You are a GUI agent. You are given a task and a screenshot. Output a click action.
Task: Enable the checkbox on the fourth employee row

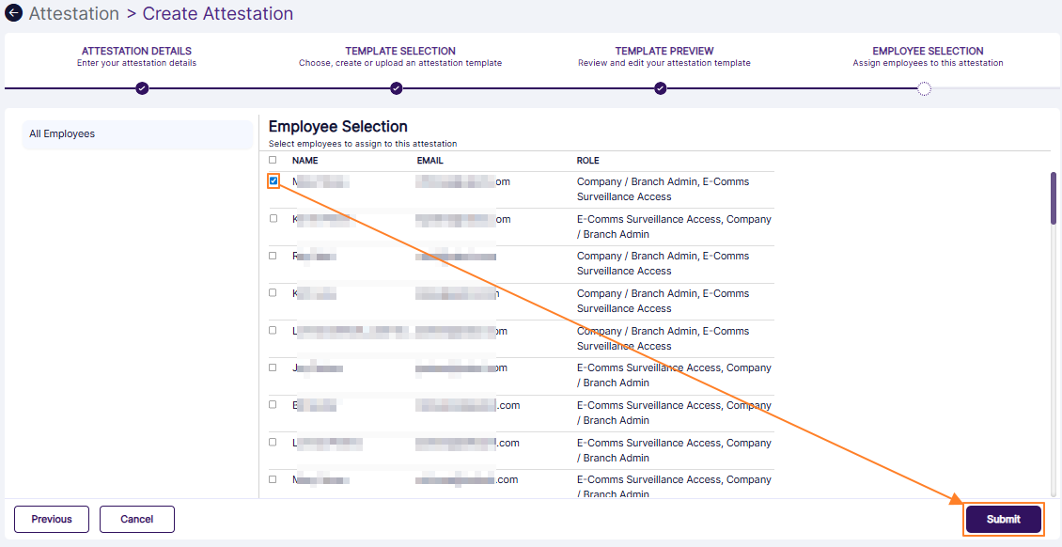point(273,292)
